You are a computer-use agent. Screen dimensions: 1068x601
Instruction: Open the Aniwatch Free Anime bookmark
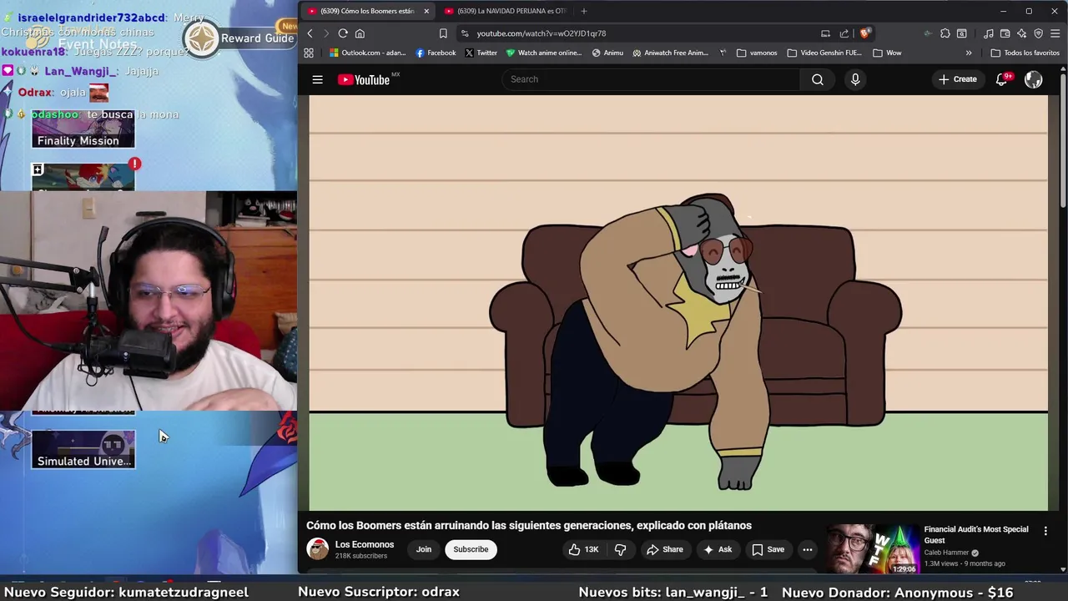pyautogui.click(x=670, y=53)
